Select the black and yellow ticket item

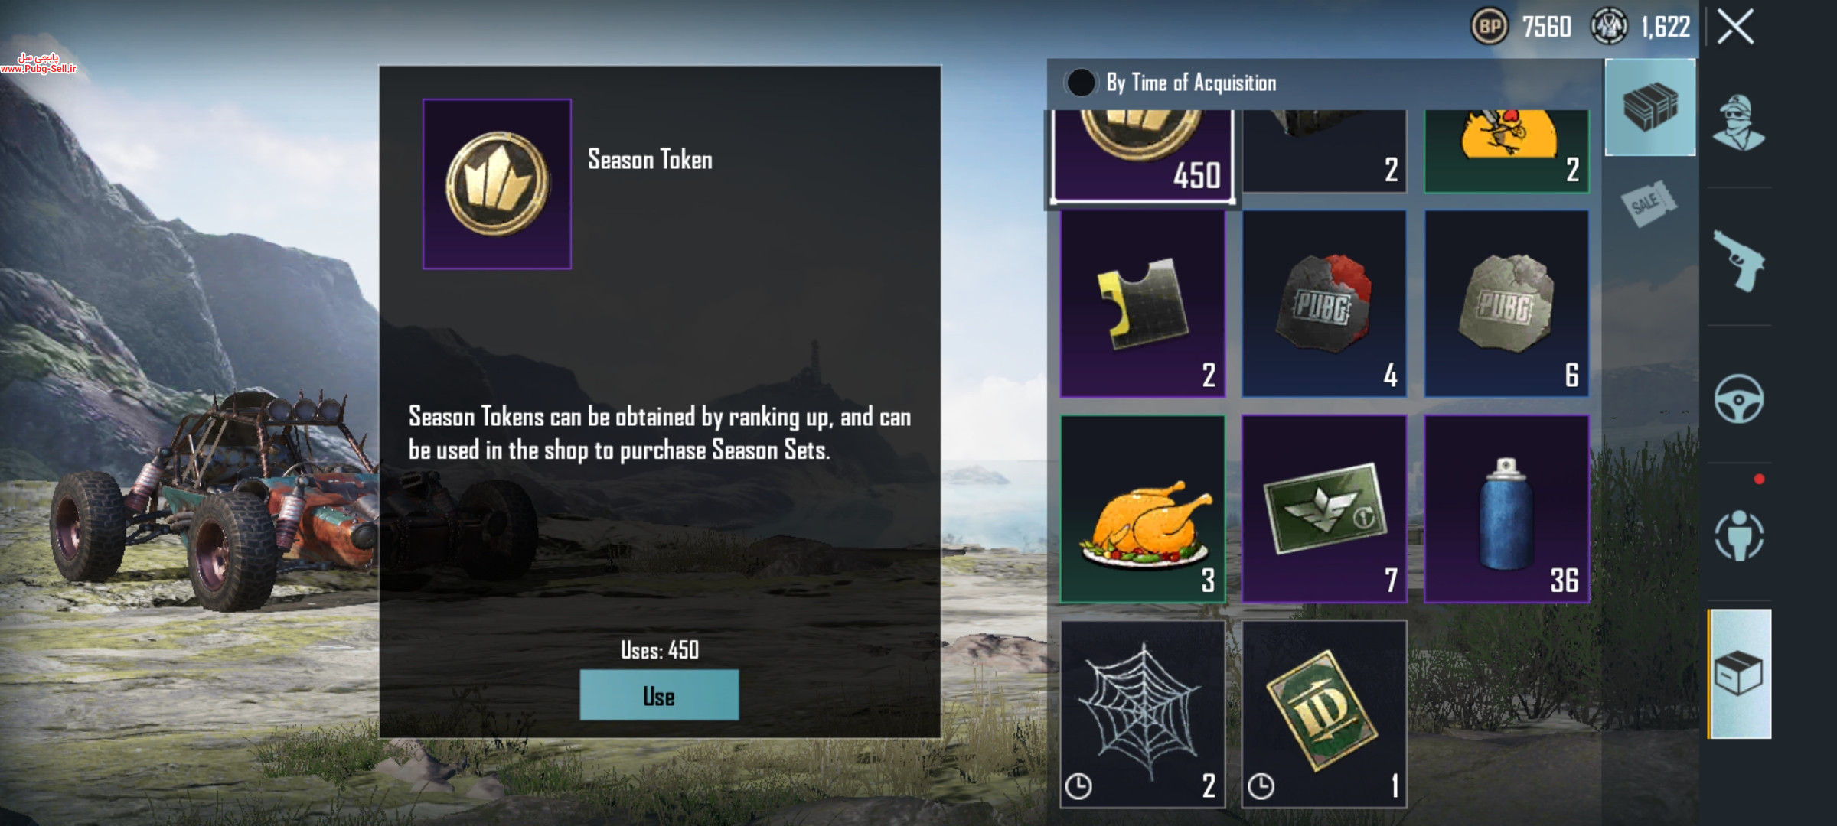click(x=1143, y=304)
